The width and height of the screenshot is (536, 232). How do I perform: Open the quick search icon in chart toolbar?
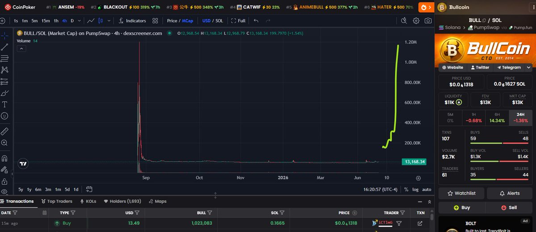pos(404,21)
